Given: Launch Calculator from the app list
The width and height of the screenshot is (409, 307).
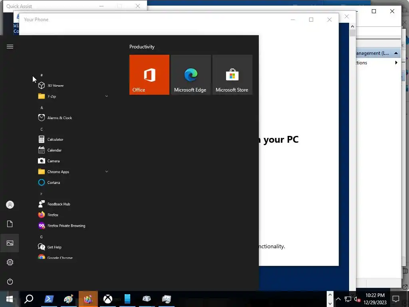Looking at the screenshot, I should tap(73, 140).
